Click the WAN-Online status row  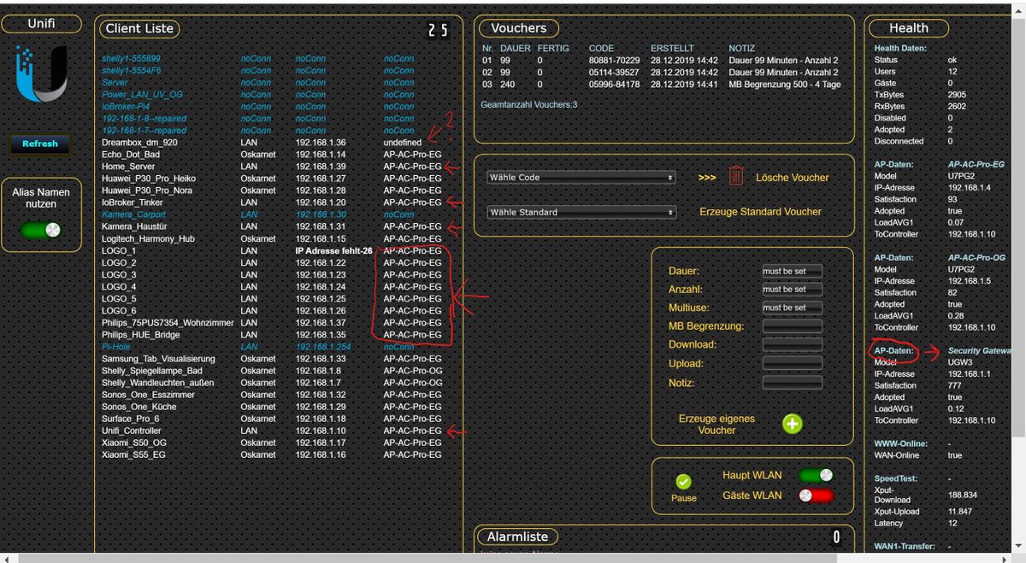point(918,455)
